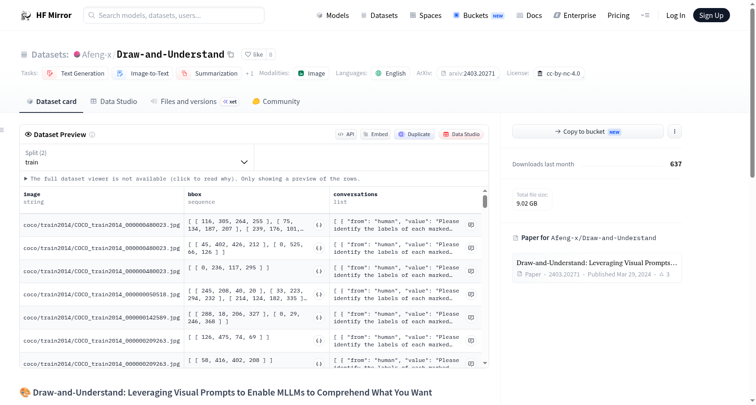Select the COCO_train2014_000000142589.jpg cell
This screenshot has width=756, height=405.
[102, 318]
